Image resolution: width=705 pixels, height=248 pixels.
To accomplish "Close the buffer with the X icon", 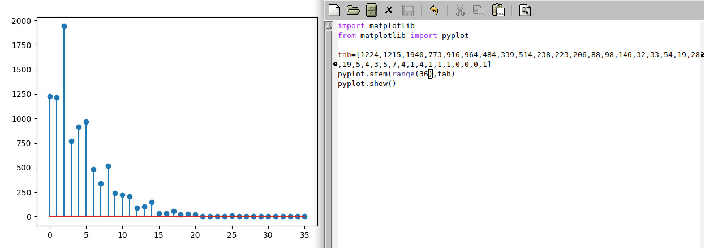I will coord(389,10).
